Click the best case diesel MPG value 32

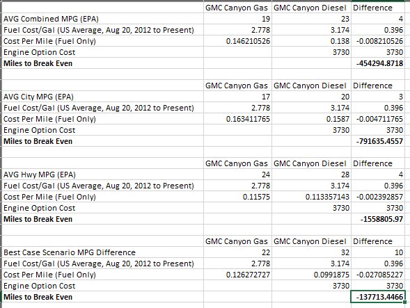pos(311,252)
